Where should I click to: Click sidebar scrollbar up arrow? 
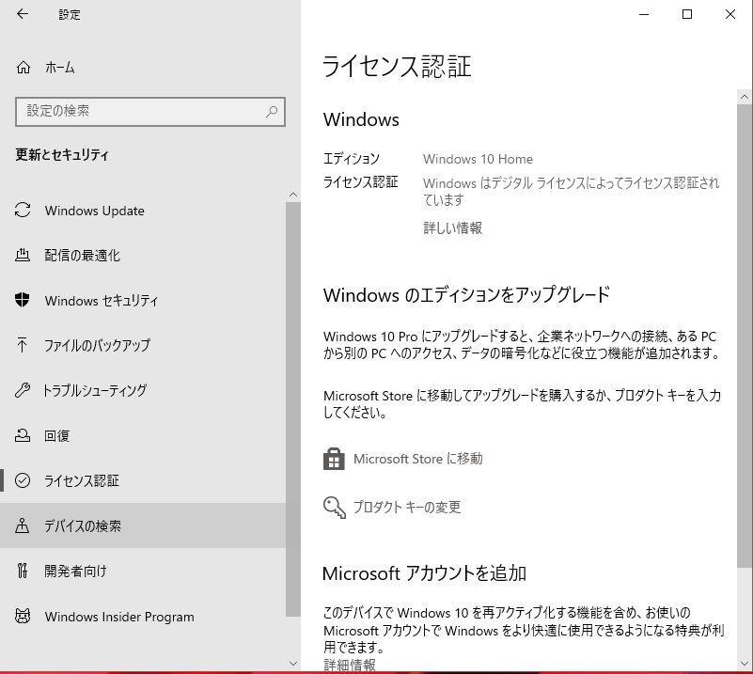click(x=293, y=195)
